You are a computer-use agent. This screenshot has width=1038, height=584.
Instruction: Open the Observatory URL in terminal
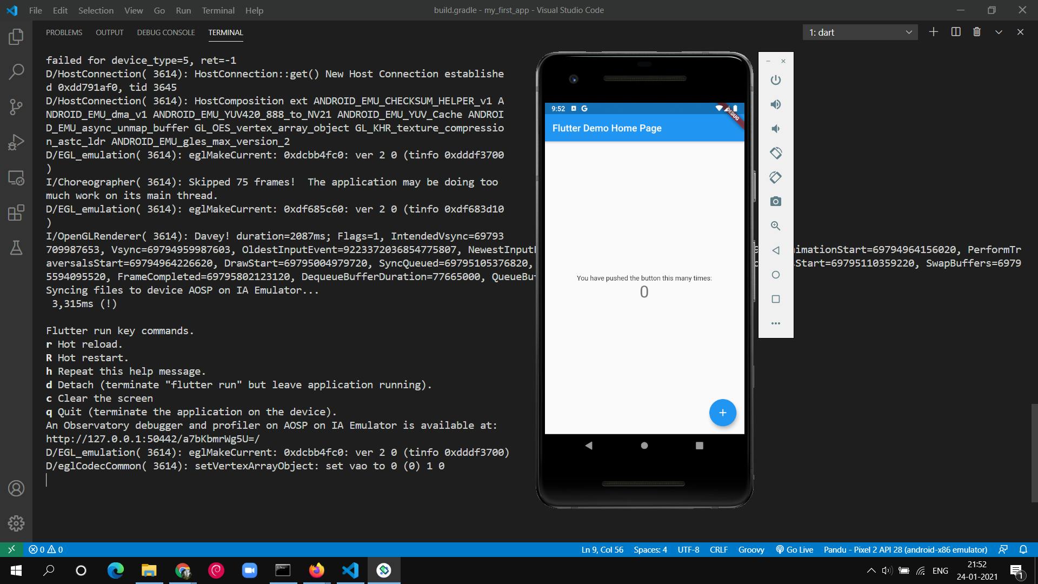click(153, 439)
